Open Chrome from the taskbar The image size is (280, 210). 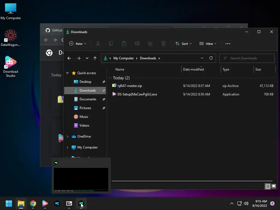click(33, 203)
